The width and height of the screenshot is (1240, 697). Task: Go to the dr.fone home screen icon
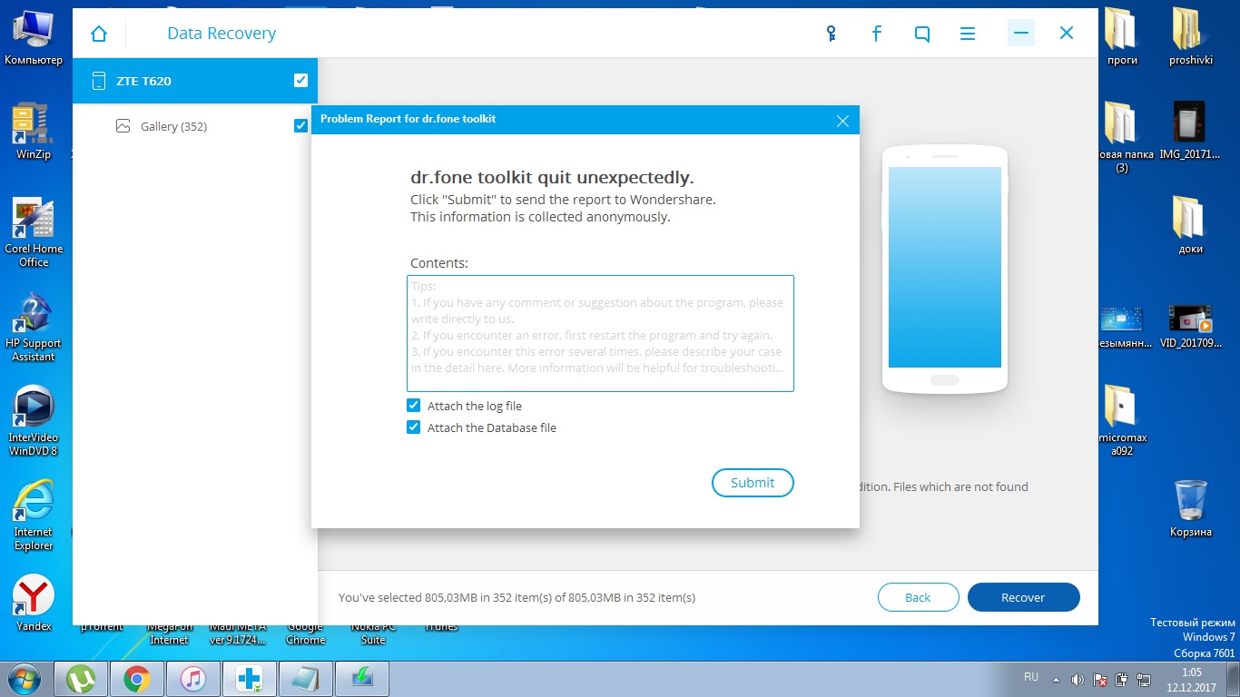[x=99, y=34]
